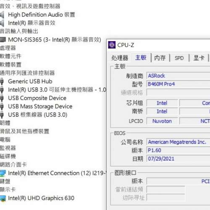Select USB Mass Storage Device entry
The image size is (210, 210).
point(40,107)
